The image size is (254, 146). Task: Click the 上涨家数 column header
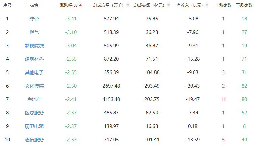223,5
